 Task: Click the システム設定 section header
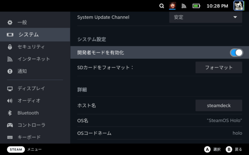(92, 39)
